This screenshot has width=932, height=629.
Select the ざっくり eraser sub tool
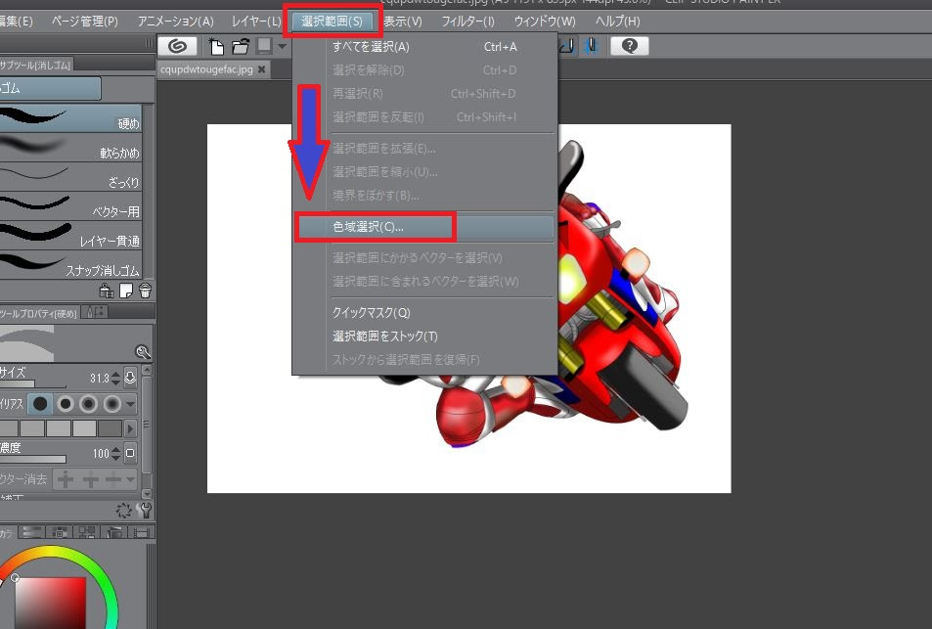[70, 177]
